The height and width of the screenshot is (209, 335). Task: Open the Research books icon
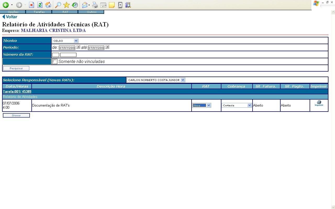(x=128, y=5)
